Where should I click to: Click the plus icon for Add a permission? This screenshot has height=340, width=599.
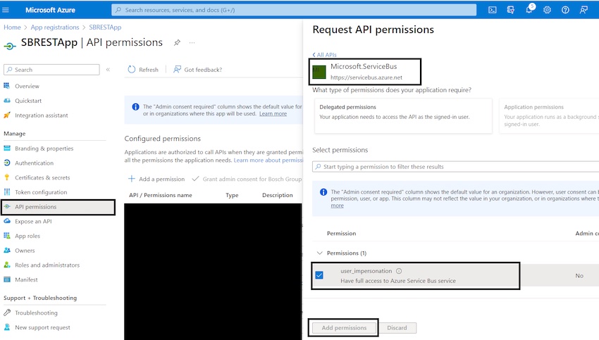131,179
